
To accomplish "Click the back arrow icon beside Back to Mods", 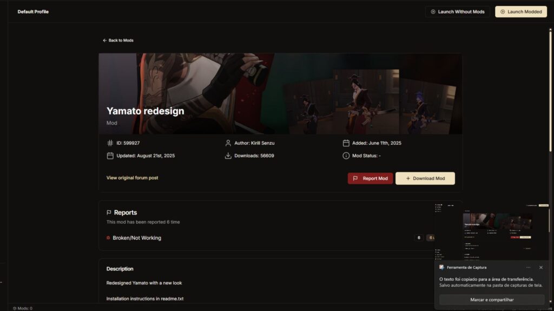I will point(104,40).
